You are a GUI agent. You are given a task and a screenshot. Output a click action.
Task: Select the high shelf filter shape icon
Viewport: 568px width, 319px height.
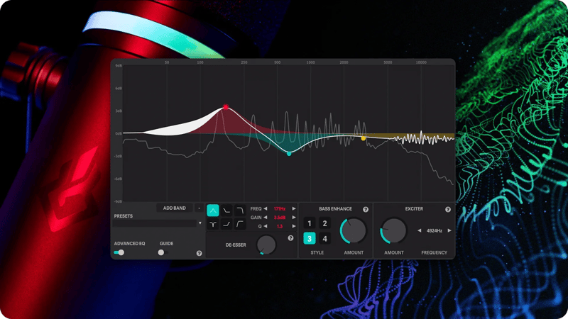[226, 224]
